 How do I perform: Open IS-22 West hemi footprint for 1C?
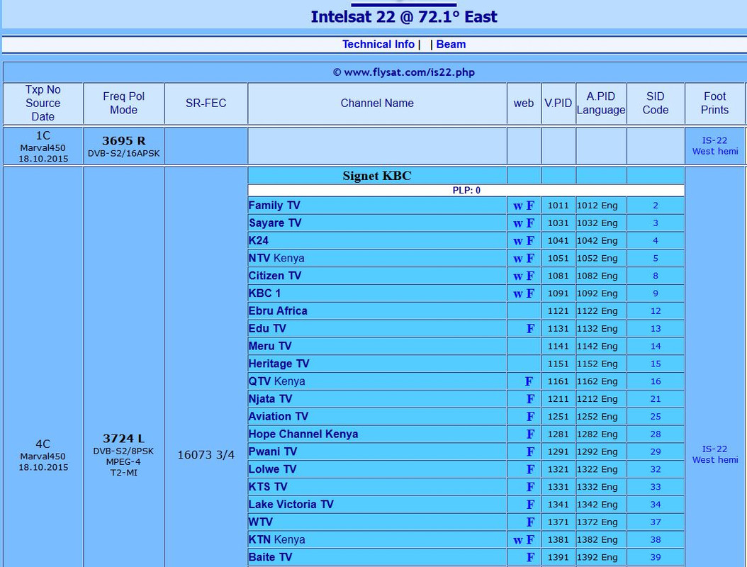point(714,146)
